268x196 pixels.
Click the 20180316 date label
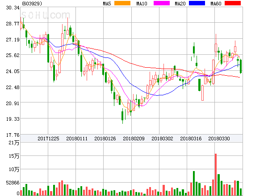coord(191,139)
